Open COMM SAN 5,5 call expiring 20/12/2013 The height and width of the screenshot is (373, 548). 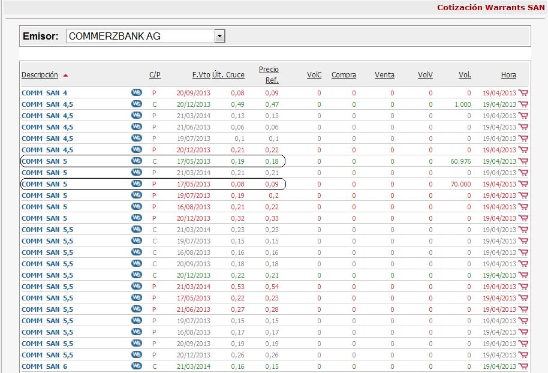pos(47,275)
